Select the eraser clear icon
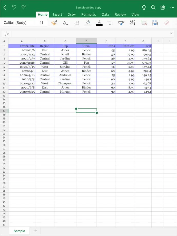The width and height of the screenshot is (177, 236). [166, 23]
